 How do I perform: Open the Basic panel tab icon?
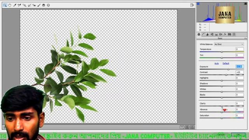[199, 34]
